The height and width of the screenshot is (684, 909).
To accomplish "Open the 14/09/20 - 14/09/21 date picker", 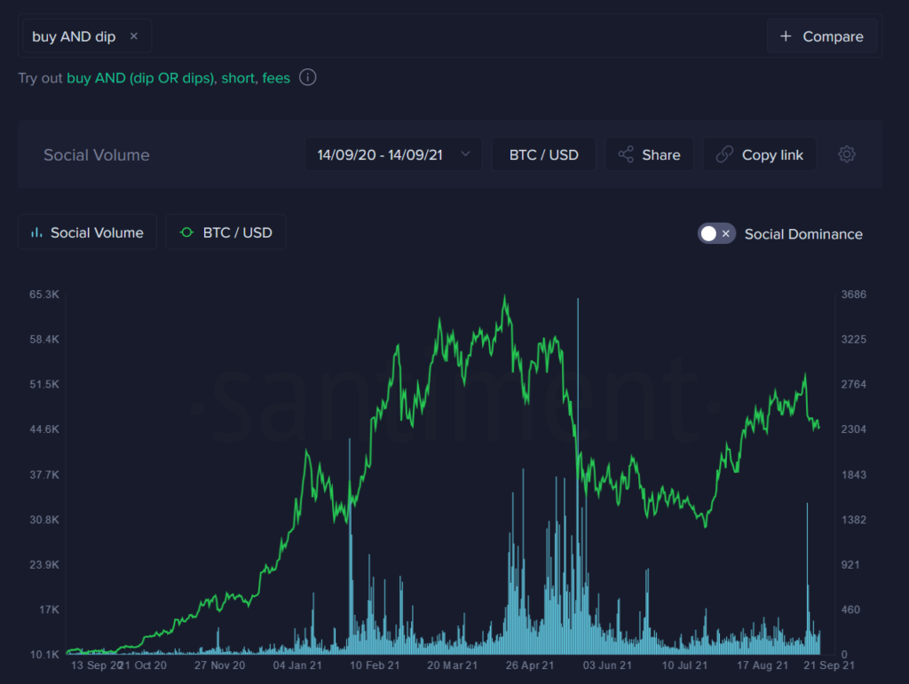I will [x=393, y=154].
